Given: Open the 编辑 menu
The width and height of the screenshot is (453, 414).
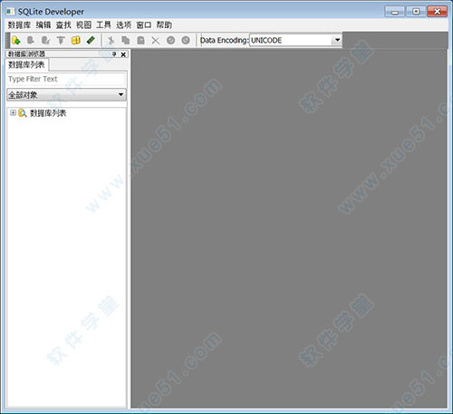Looking at the screenshot, I should pyautogui.click(x=43, y=24).
